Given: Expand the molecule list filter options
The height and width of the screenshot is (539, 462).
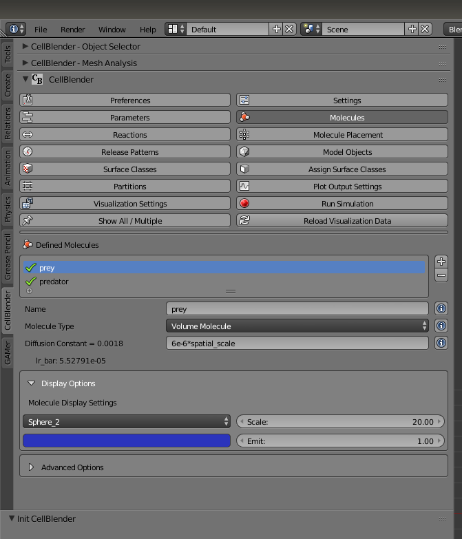Looking at the screenshot, I should point(29,291).
